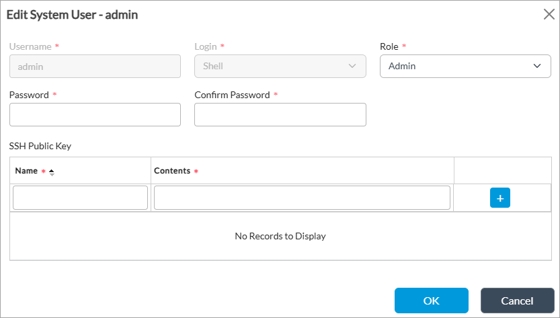Click the Username field containing admin
The image size is (560, 318).
(95, 67)
